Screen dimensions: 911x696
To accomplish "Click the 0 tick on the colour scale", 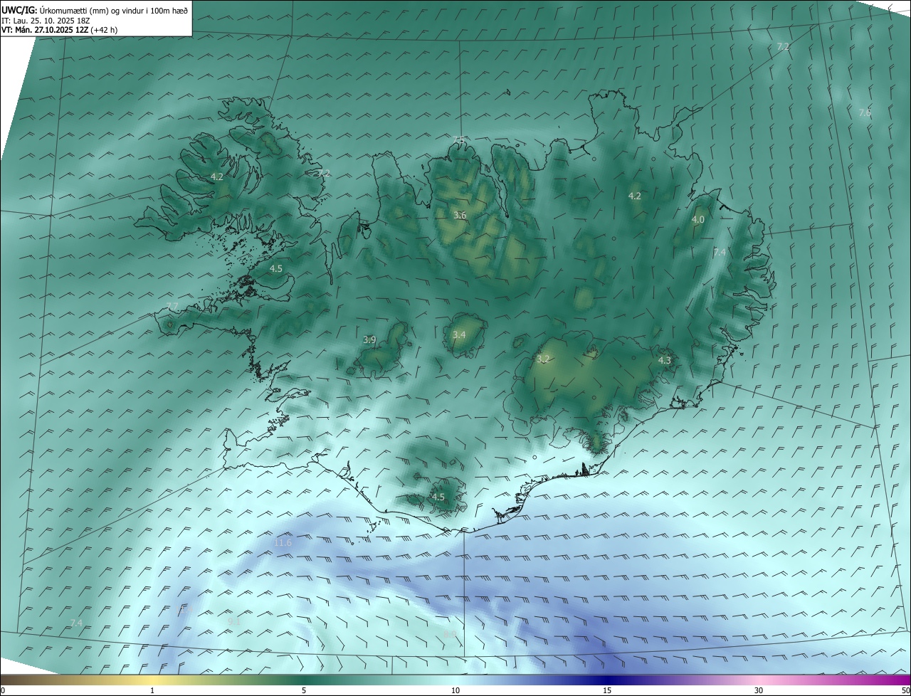I will coord(3,690).
